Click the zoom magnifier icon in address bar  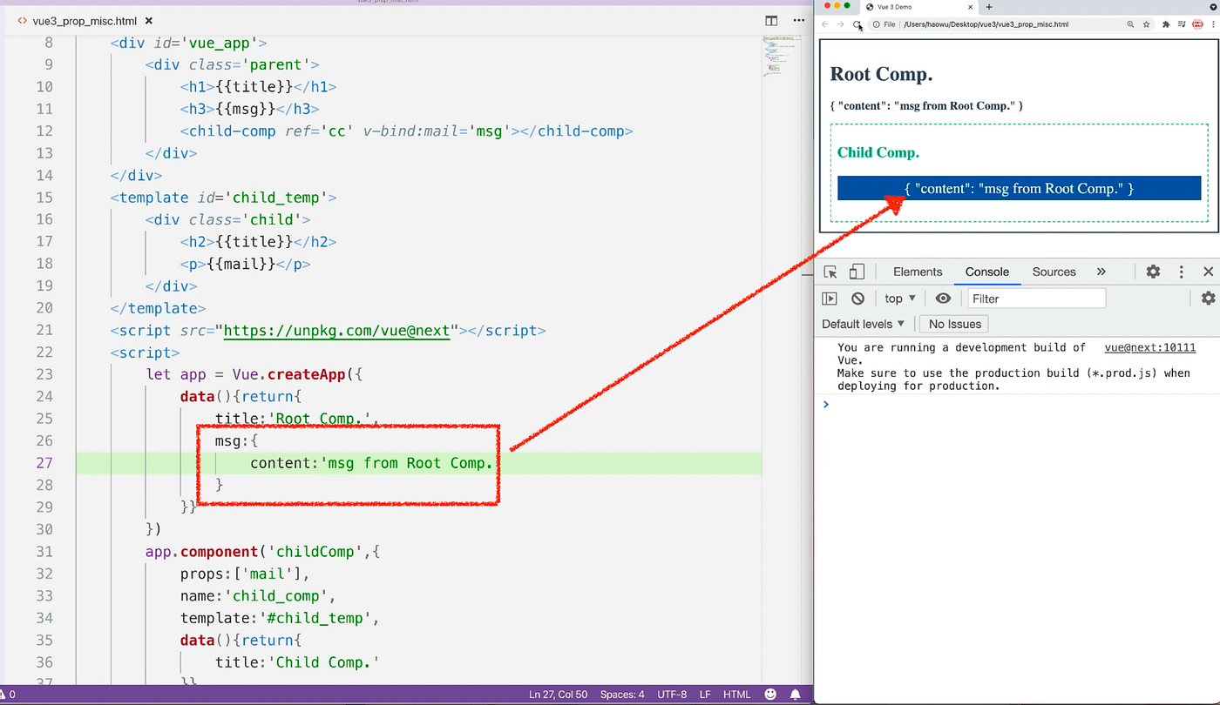1131,24
